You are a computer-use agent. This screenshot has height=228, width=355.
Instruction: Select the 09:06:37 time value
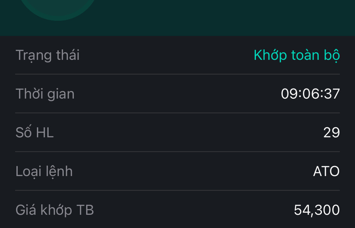point(310,94)
